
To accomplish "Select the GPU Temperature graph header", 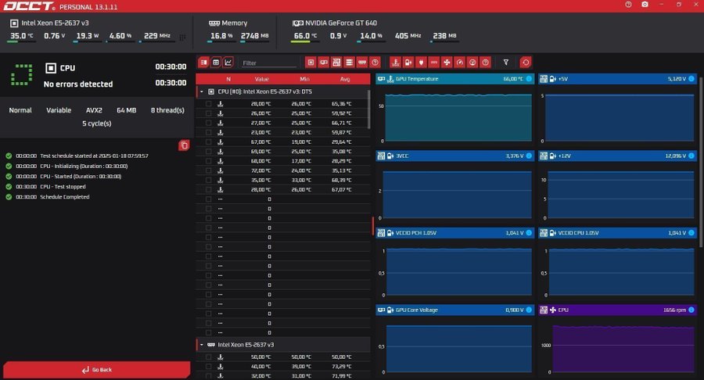I will coord(455,79).
